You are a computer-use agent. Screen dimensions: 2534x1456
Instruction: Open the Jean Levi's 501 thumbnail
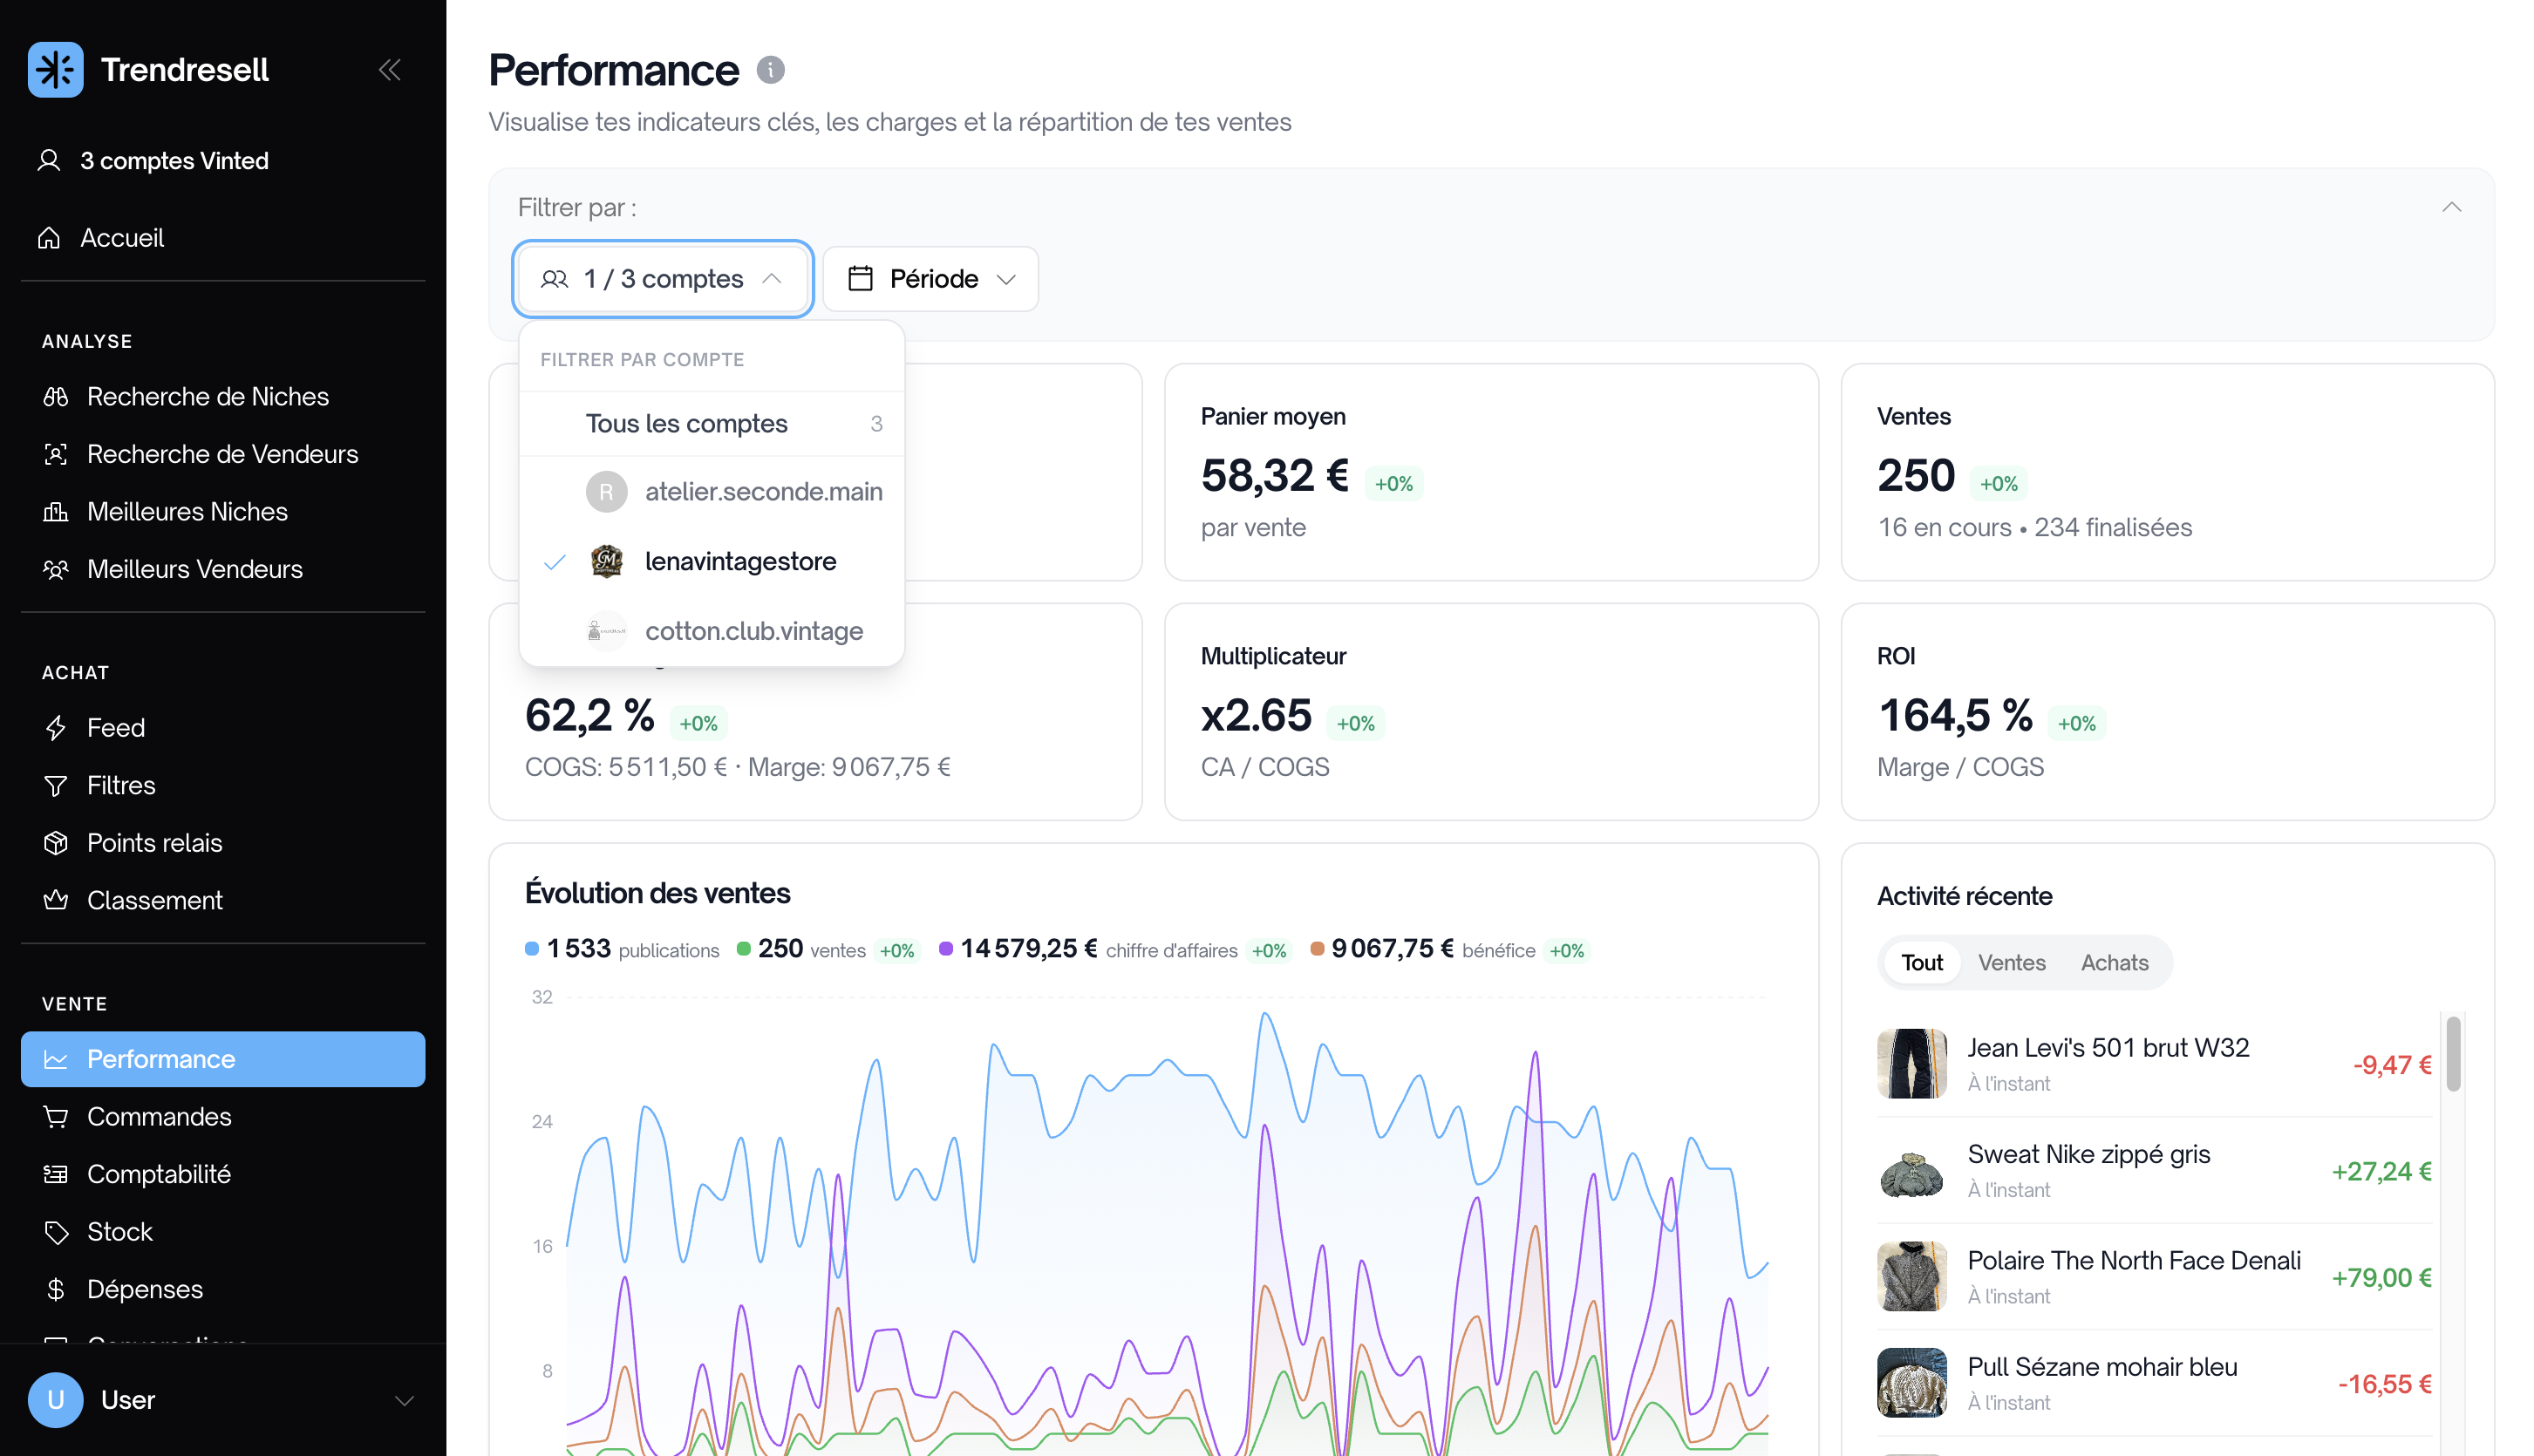pos(1911,1064)
